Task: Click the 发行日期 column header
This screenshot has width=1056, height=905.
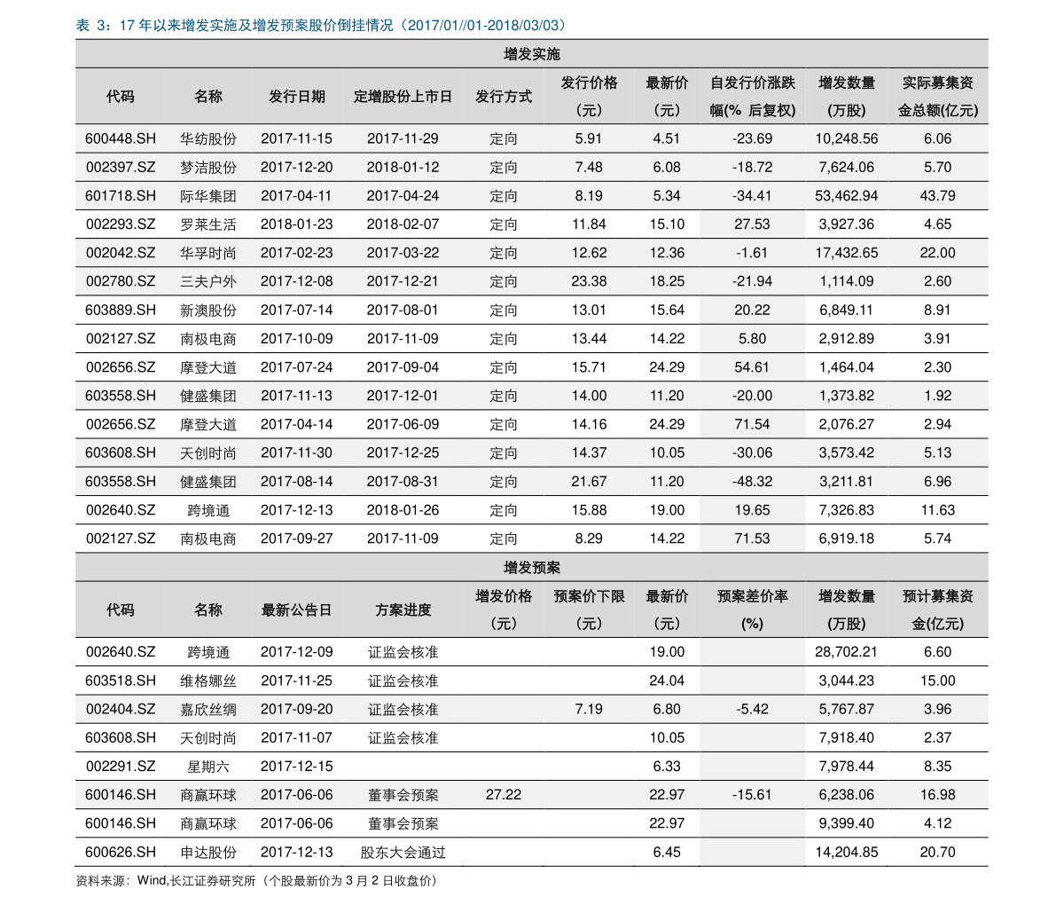Action: click(296, 96)
